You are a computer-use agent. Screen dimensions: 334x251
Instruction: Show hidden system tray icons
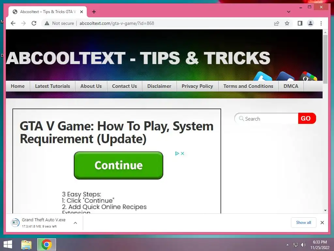pyautogui.click(x=287, y=245)
